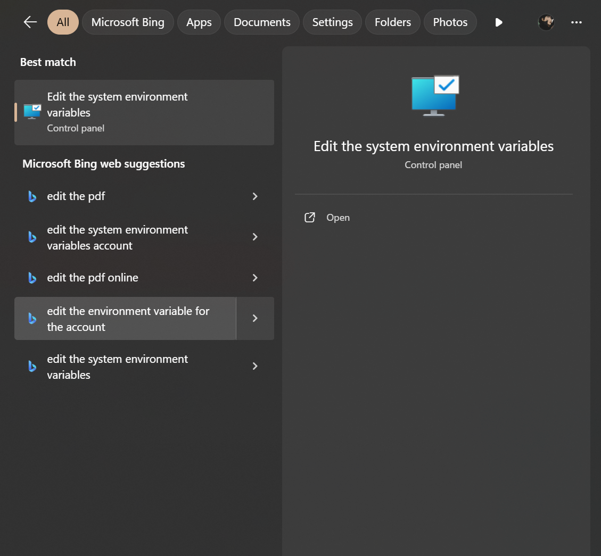Open the user profile avatar
The width and height of the screenshot is (601, 556).
point(546,22)
